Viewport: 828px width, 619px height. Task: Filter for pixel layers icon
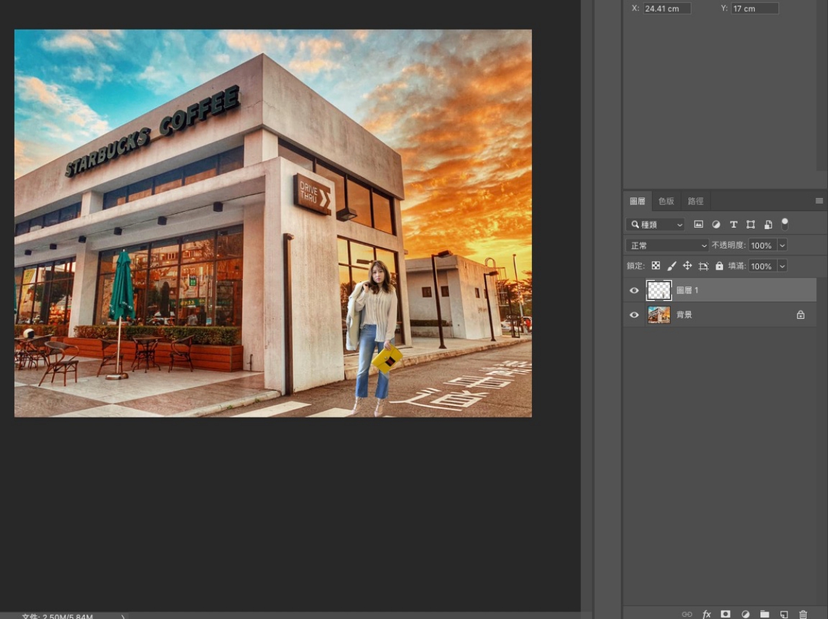click(x=698, y=224)
